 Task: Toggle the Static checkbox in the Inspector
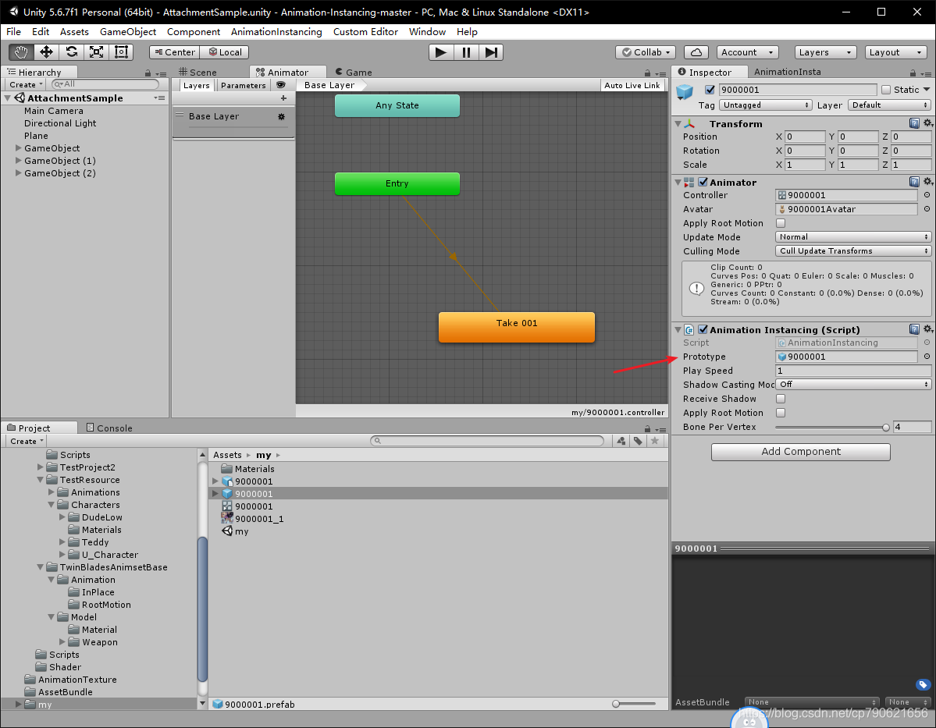click(x=888, y=89)
